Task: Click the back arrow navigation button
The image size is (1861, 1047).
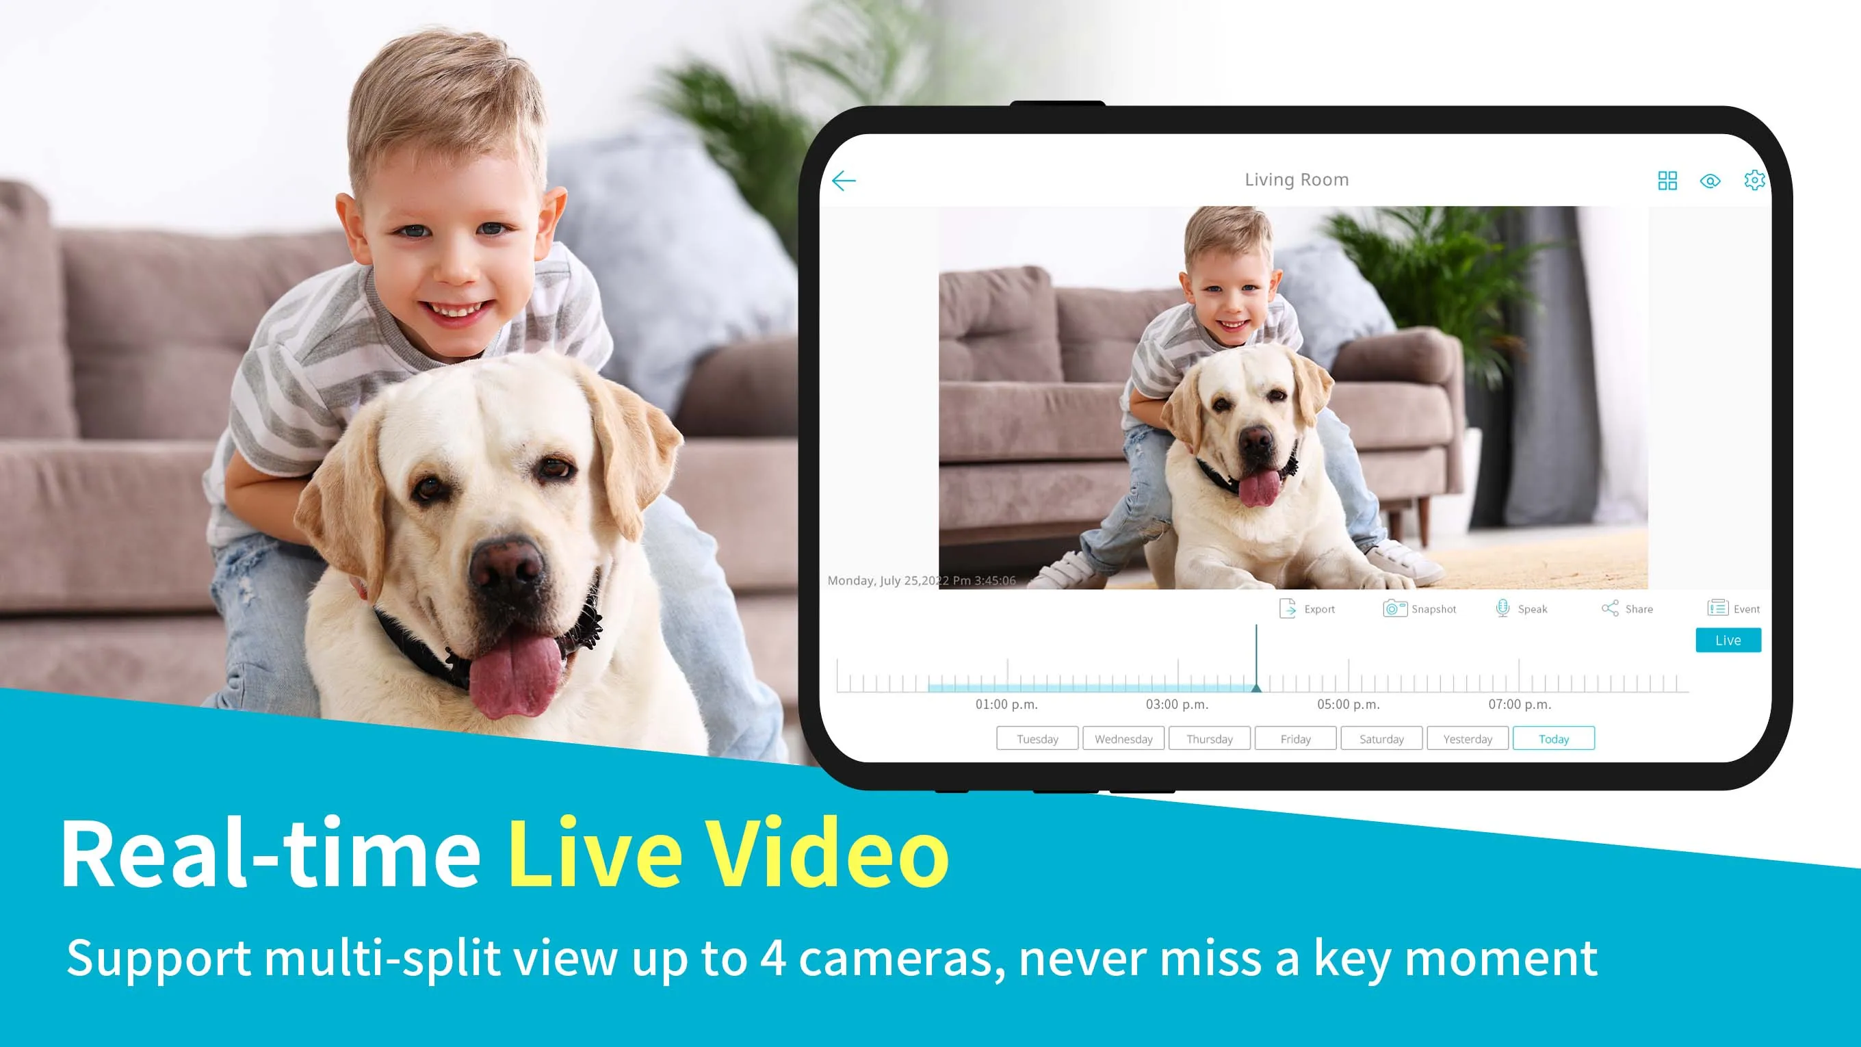Action: [844, 178]
